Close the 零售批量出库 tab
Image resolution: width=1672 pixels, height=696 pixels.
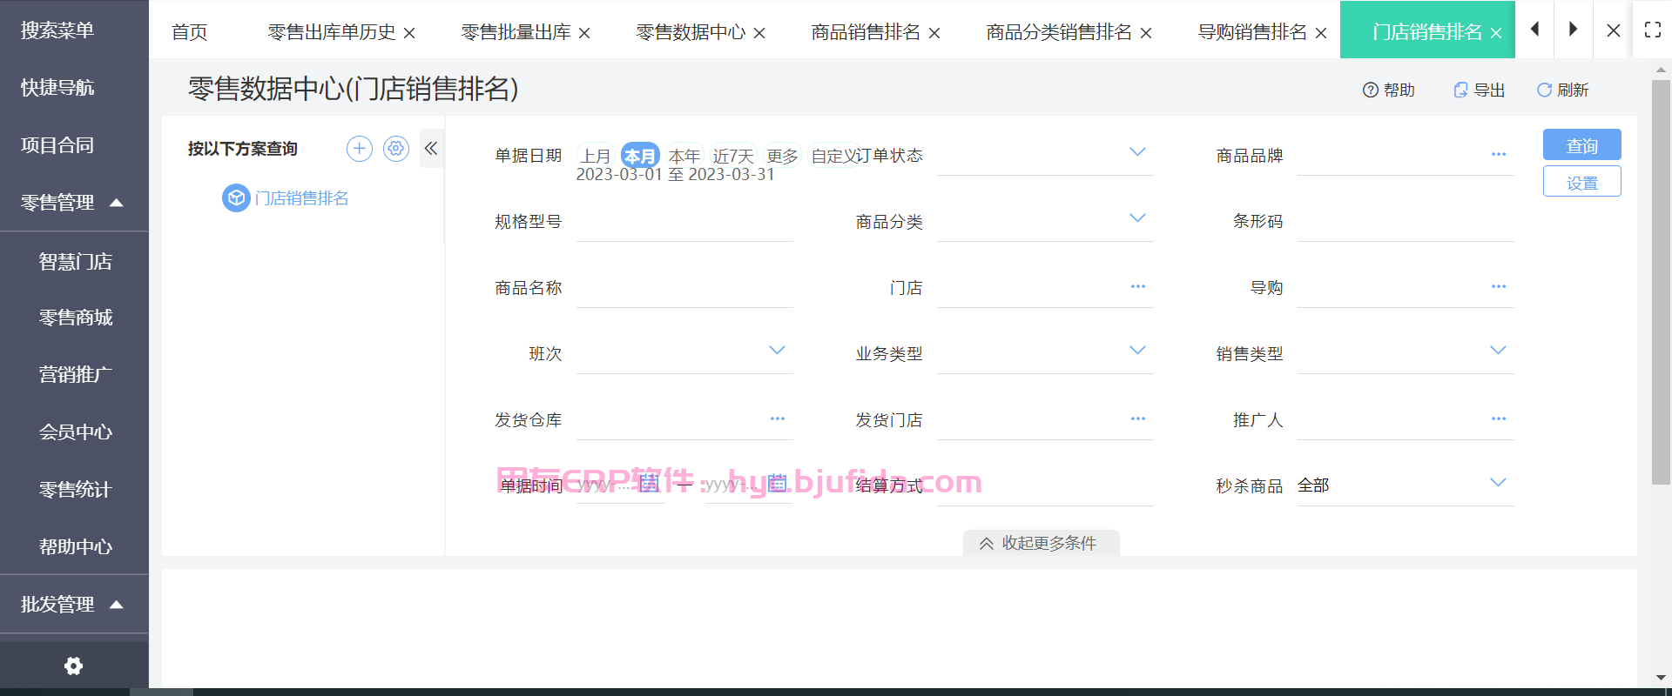pos(584,33)
